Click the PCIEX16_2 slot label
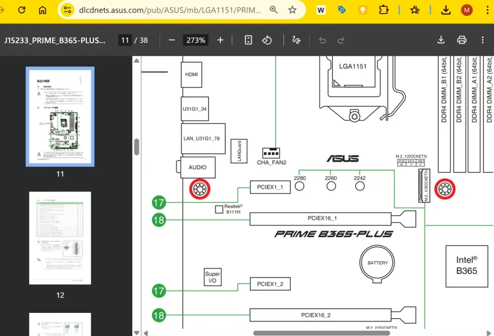 click(x=316, y=315)
